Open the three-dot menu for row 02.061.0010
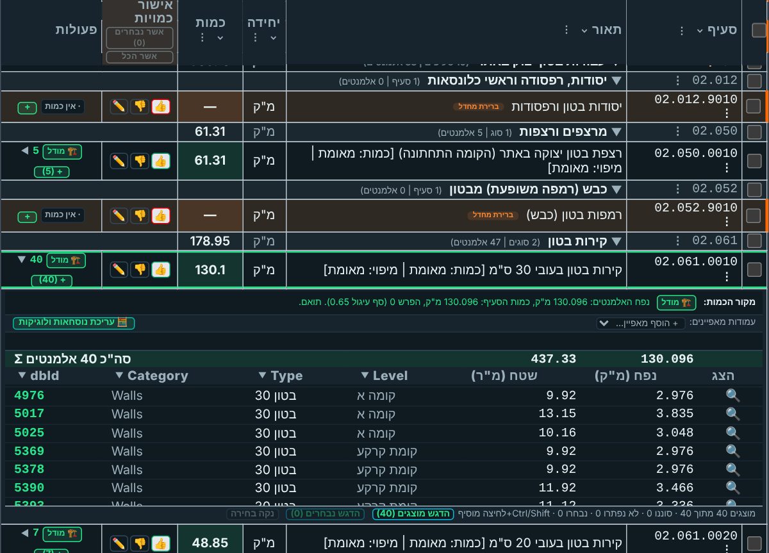Image resolution: width=769 pixels, height=553 pixels. (x=727, y=277)
